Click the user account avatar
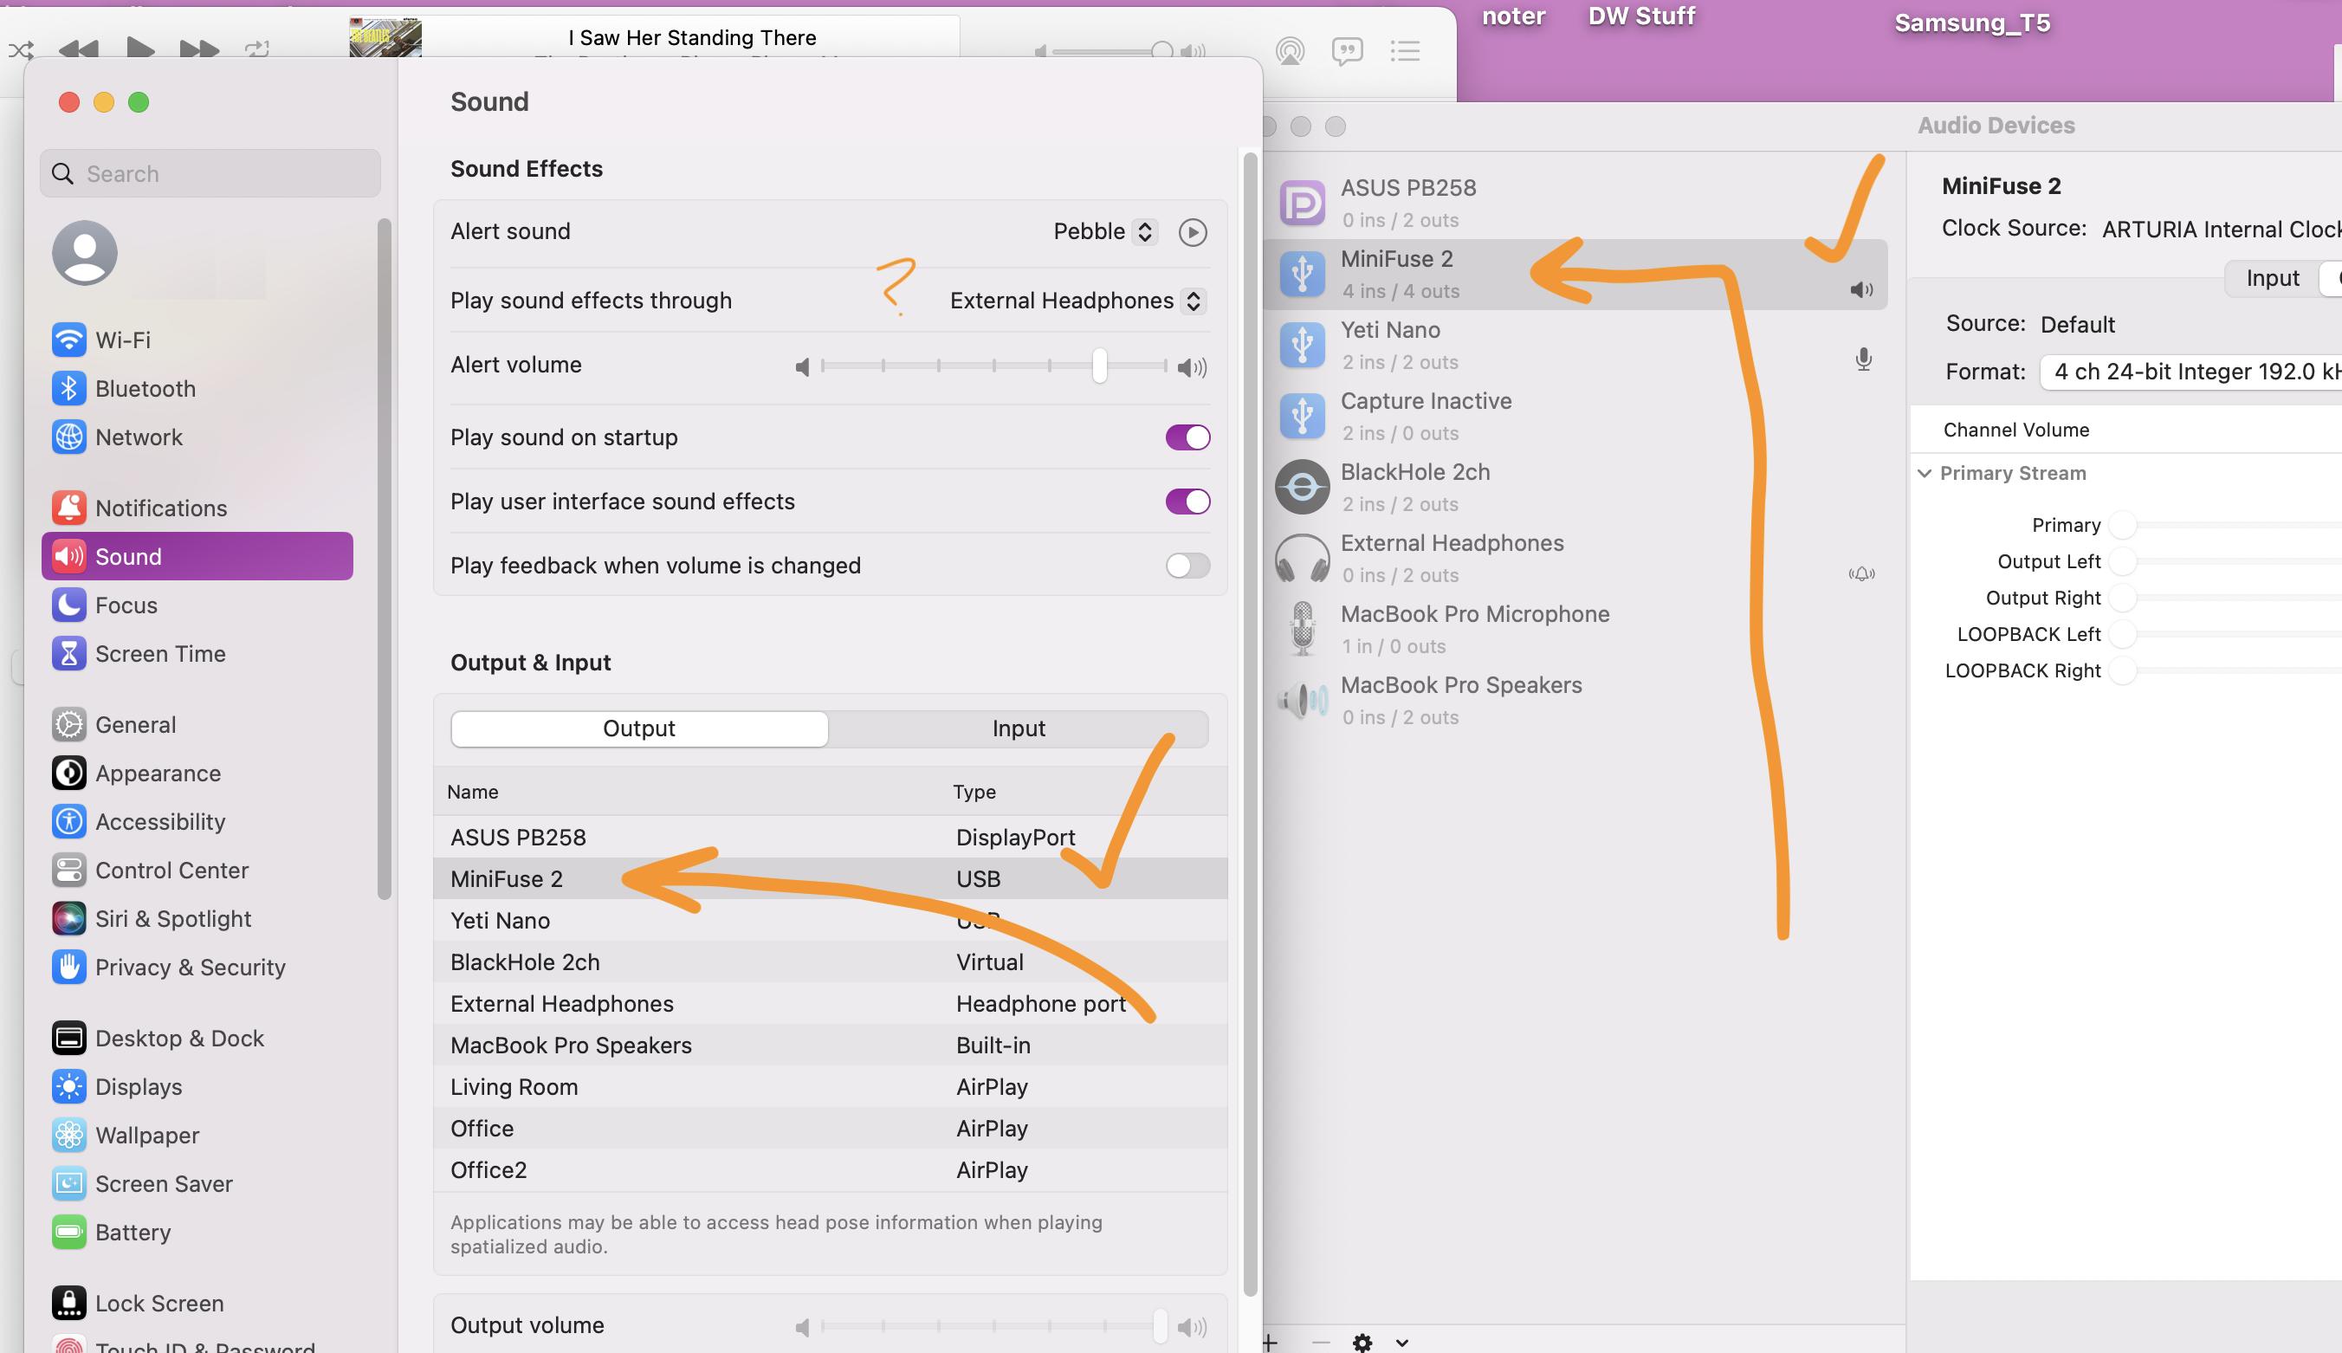This screenshot has width=2342, height=1353. click(x=85, y=252)
